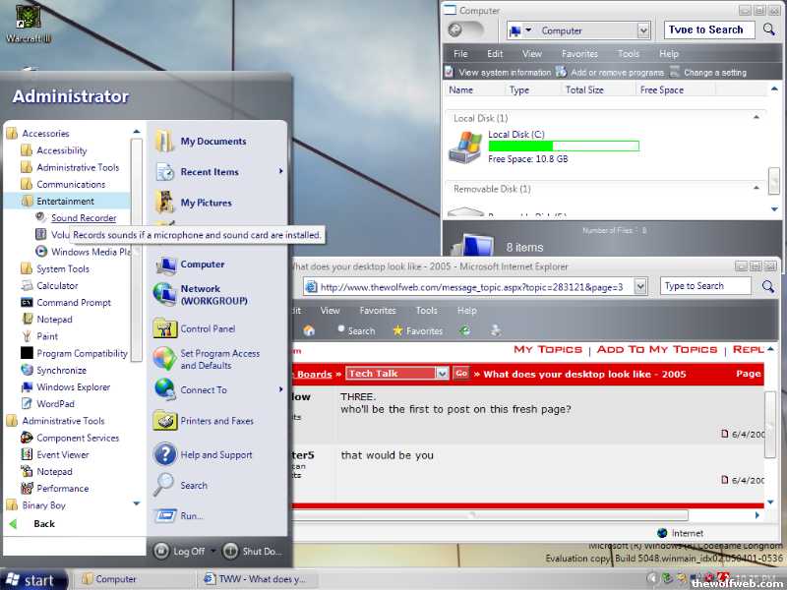Open Windows Media Player in start menu
Viewport: 787px width, 590px height.
84,252
